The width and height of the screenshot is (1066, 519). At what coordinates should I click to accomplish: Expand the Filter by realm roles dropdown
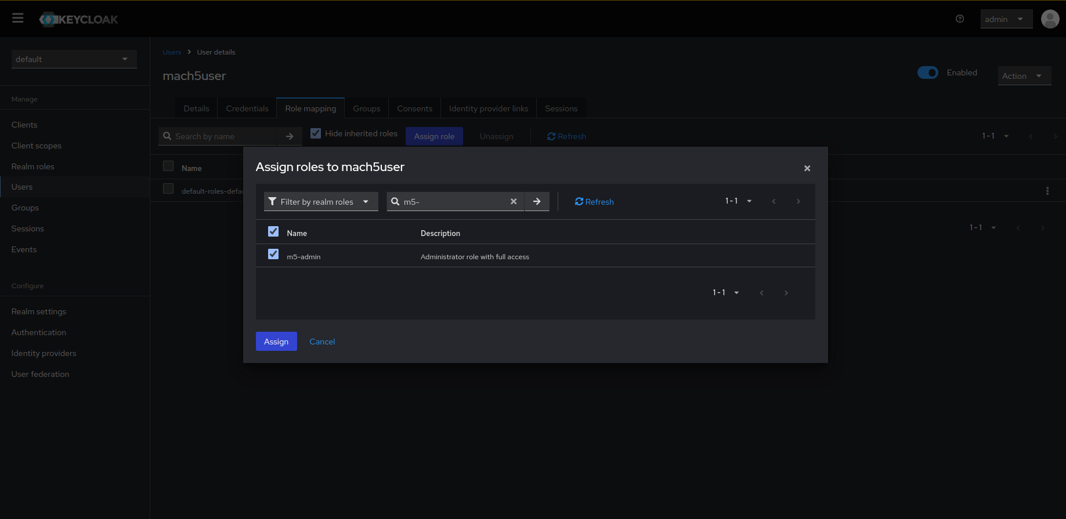[x=320, y=202]
